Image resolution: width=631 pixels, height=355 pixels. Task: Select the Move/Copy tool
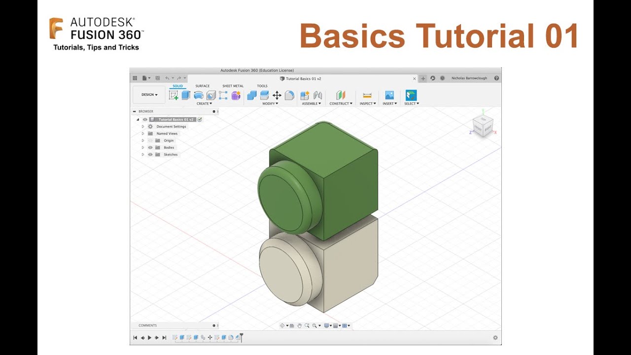(x=277, y=95)
